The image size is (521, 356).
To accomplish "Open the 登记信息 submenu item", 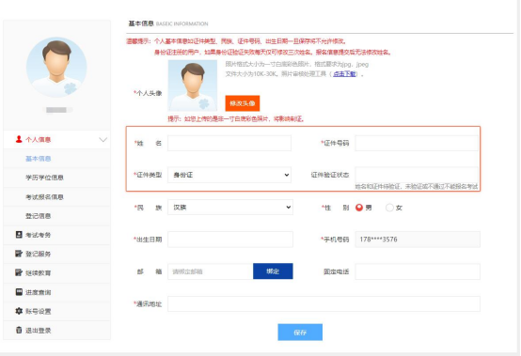I will click(x=39, y=216).
